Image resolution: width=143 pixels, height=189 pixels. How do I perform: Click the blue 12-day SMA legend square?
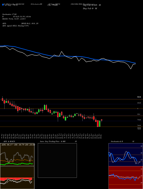pyautogui.click(x=3, y=5)
